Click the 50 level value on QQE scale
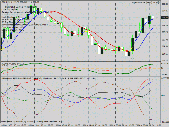Image resolution: width=169 pixels, height=127 pixels. tap(163, 68)
